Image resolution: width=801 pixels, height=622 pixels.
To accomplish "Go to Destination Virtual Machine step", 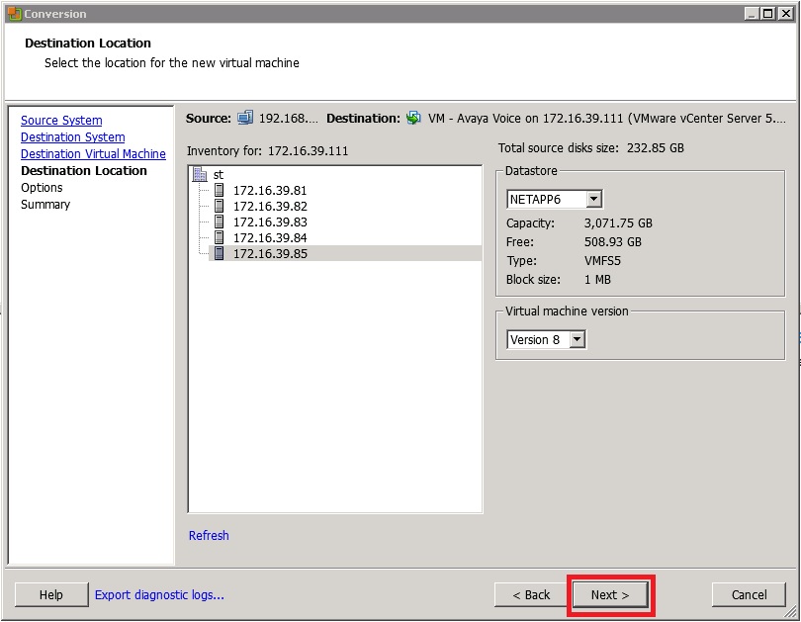I will click(x=93, y=154).
